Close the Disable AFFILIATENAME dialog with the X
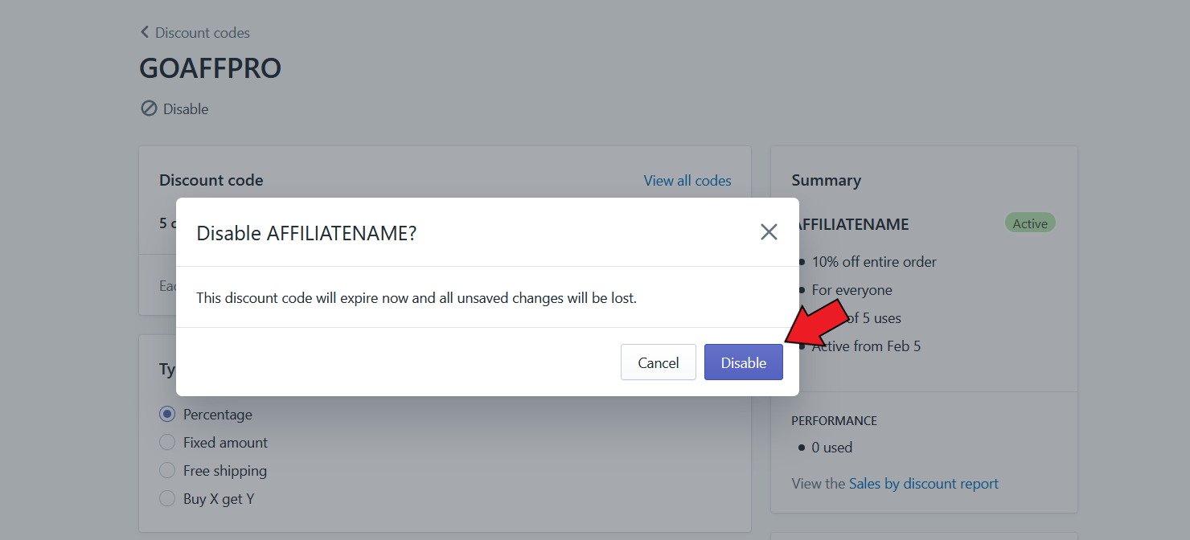 point(769,231)
